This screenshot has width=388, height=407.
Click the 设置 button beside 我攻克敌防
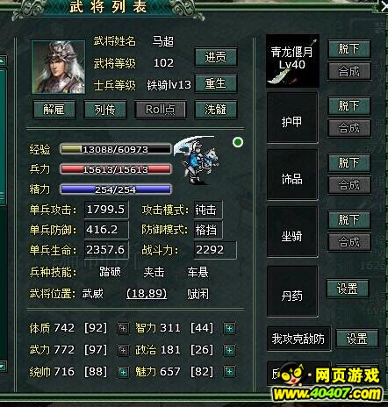tap(356, 339)
